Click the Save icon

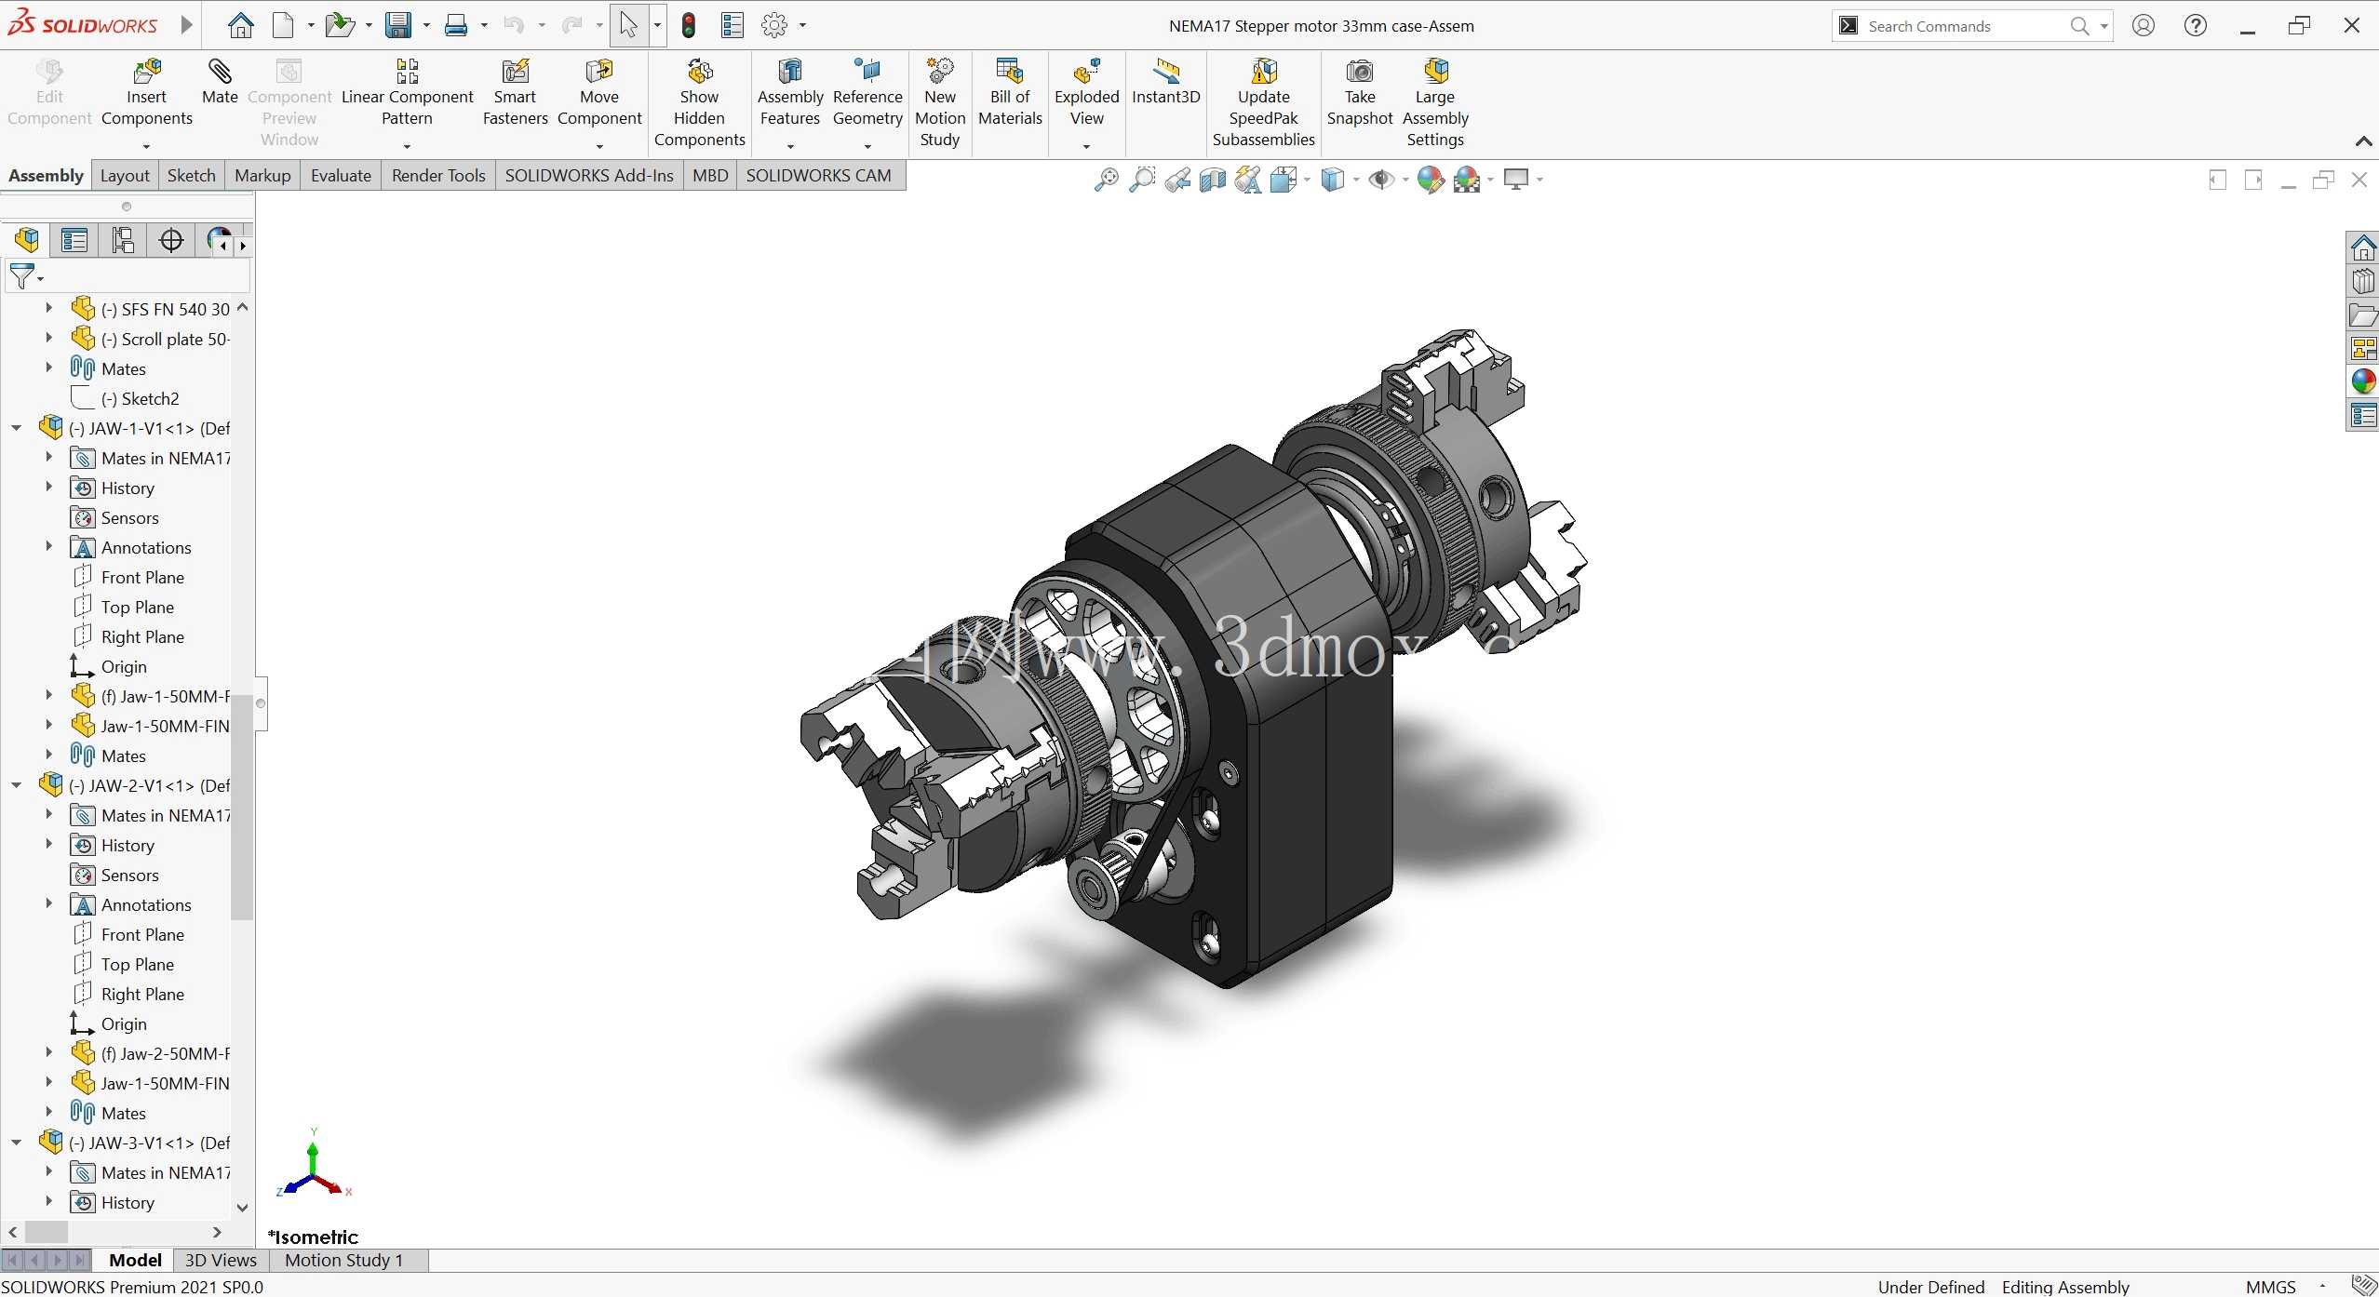(398, 25)
